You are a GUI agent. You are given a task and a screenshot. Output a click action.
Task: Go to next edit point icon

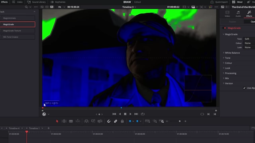tap(208, 114)
